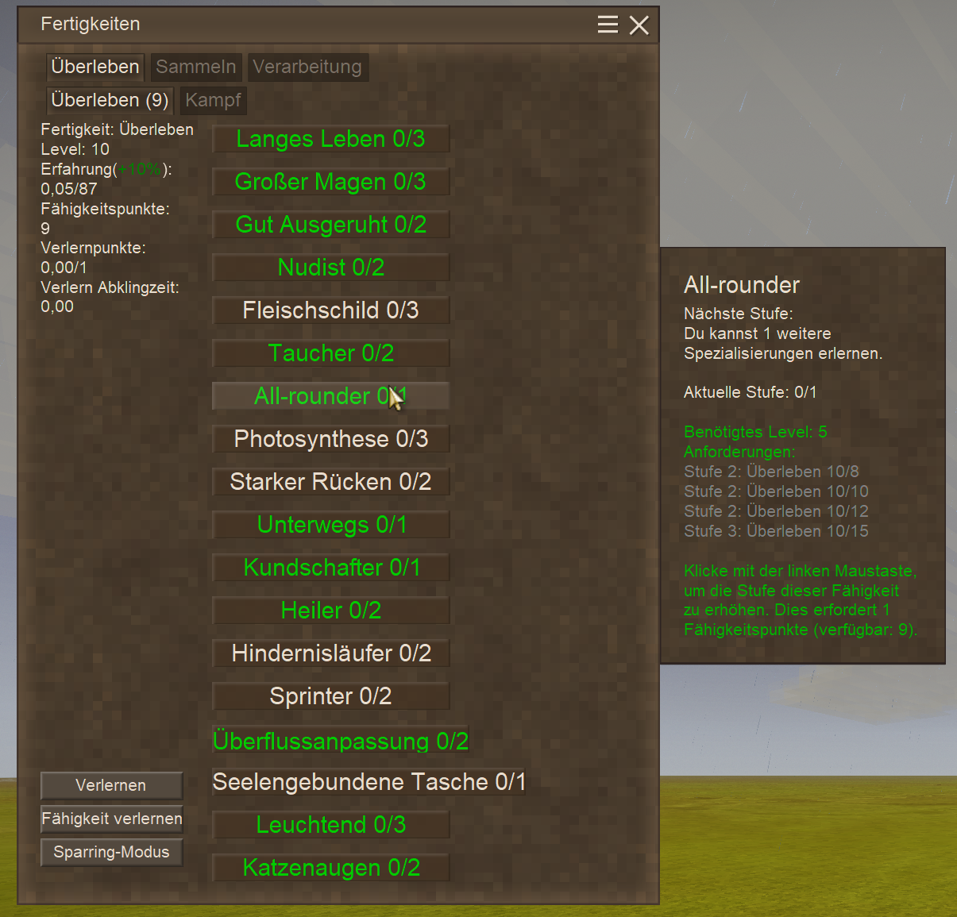Increase the Unterwegs 0/1 skill

click(330, 525)
